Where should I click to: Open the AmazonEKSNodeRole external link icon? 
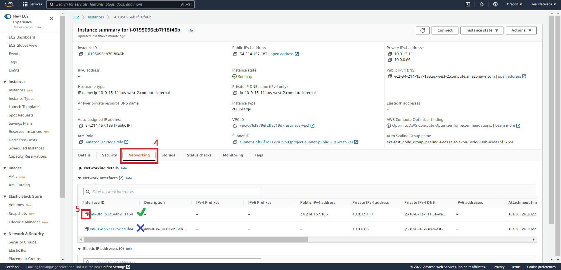click(127, 142)
